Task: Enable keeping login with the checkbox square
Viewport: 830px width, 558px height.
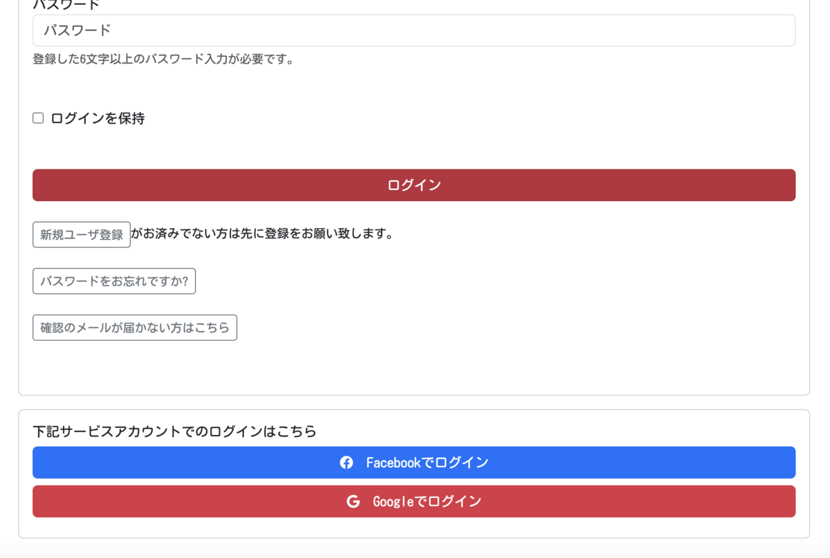Action: click(38, 118)
